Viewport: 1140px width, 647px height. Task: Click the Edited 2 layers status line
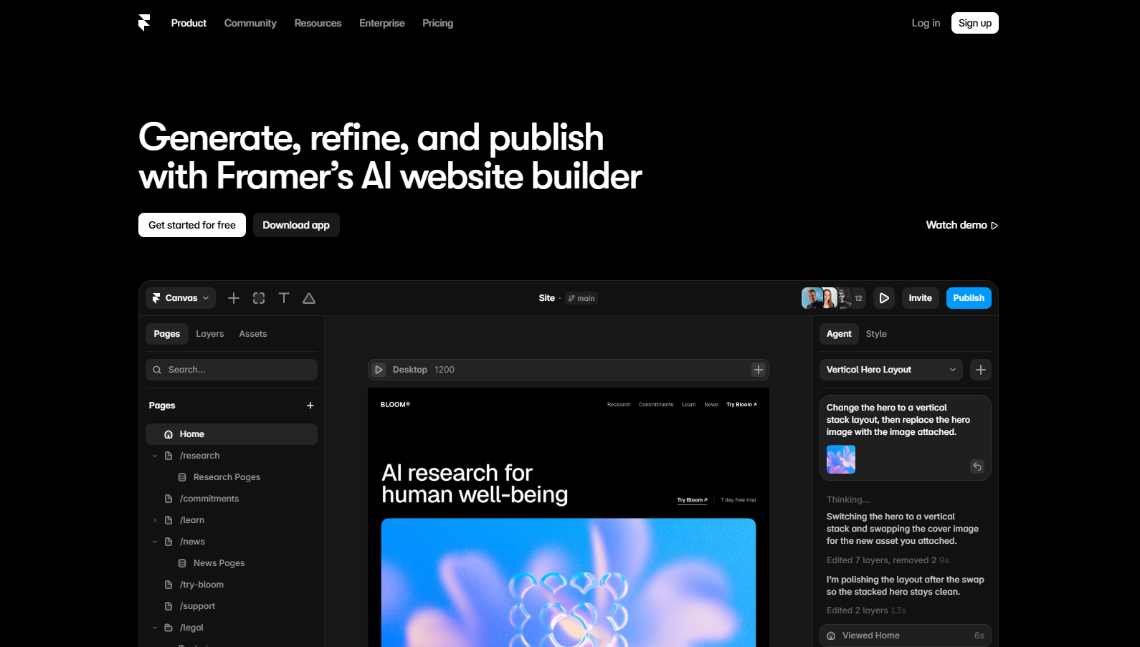(x=866, y=610)
